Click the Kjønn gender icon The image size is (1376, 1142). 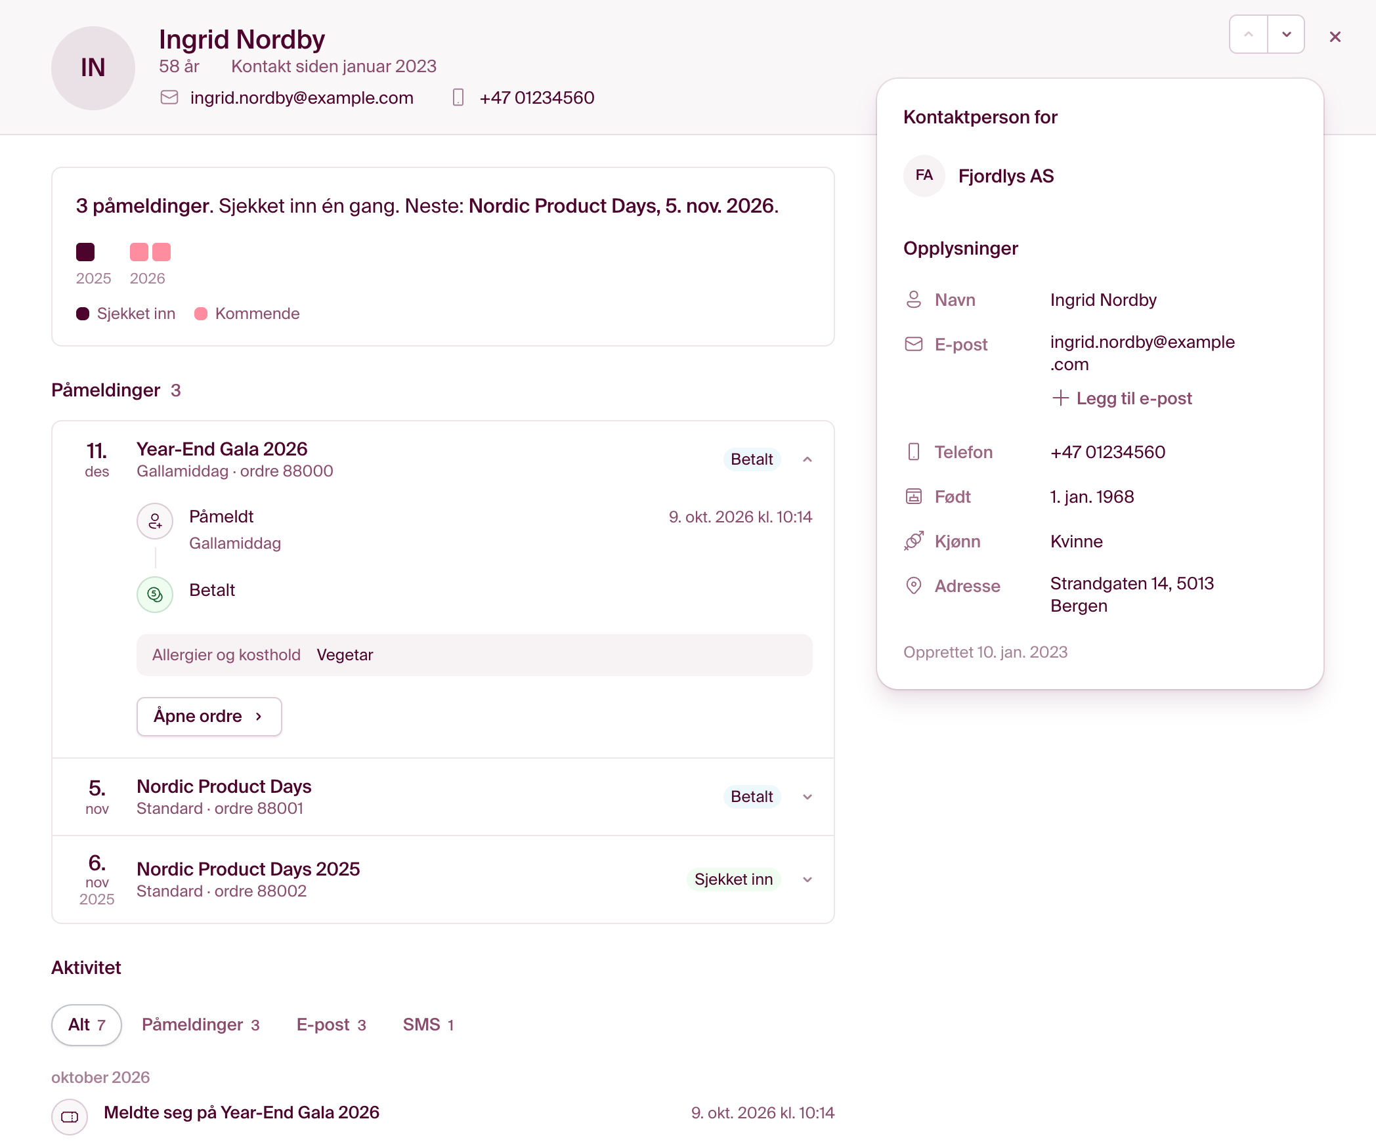[x=914, y=541]
